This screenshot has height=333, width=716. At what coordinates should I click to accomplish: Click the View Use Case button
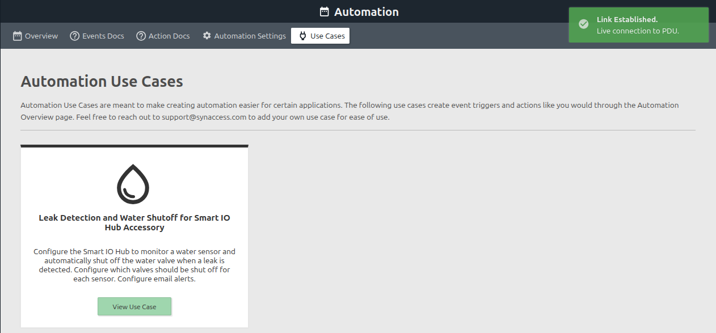click(134, 306)
